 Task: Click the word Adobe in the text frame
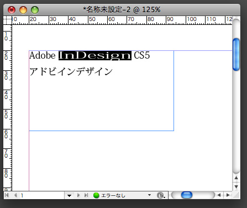point(43,55)
